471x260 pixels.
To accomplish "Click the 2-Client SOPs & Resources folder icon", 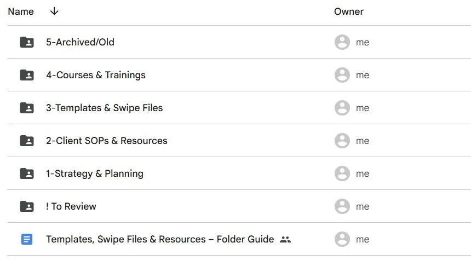I will 26,141.
